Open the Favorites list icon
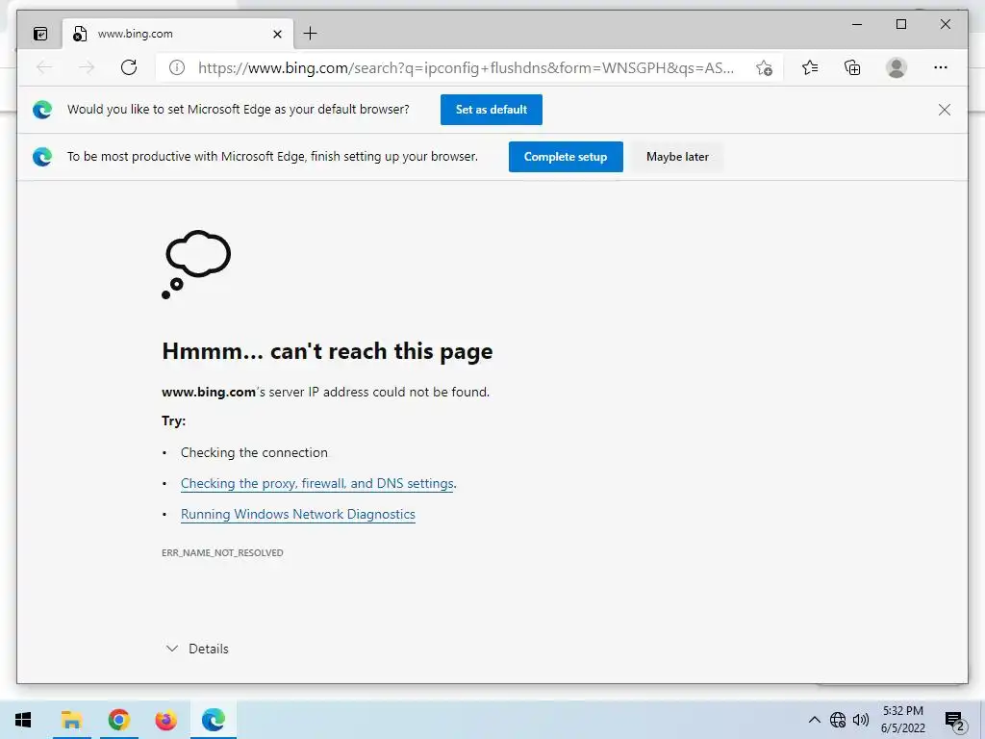 (810, 67)
